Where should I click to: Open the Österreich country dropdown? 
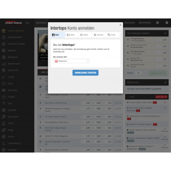(71, 61)
